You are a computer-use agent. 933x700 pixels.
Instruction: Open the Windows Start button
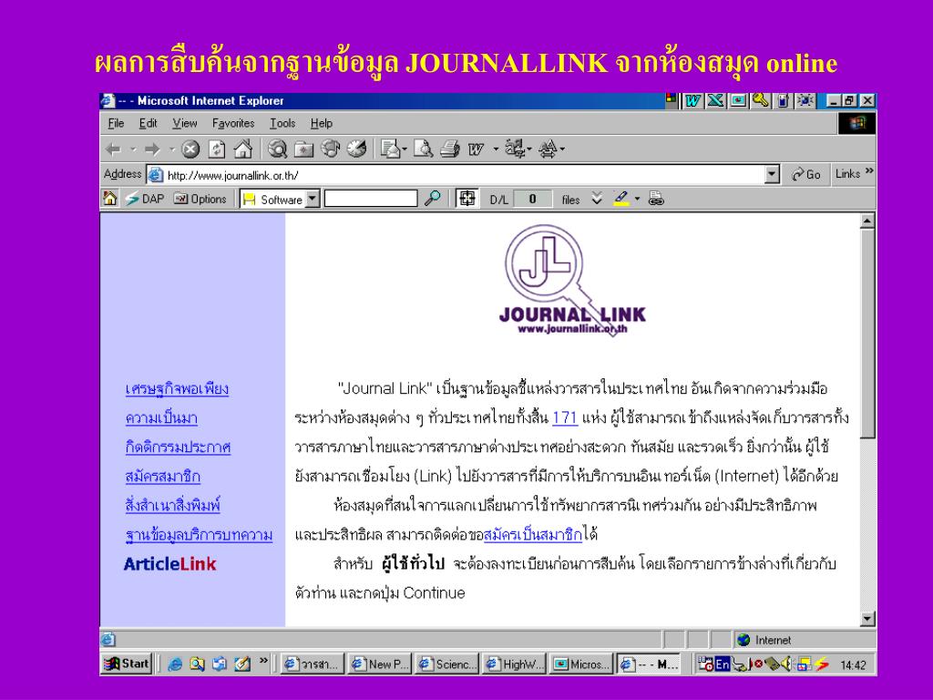tap(127, 664)
